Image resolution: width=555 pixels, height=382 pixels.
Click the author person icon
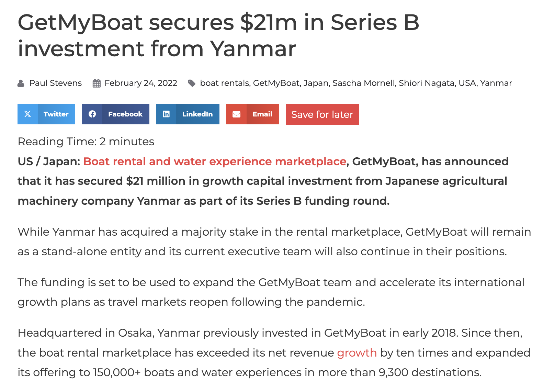pyautogui.click(x=21, y=83)
